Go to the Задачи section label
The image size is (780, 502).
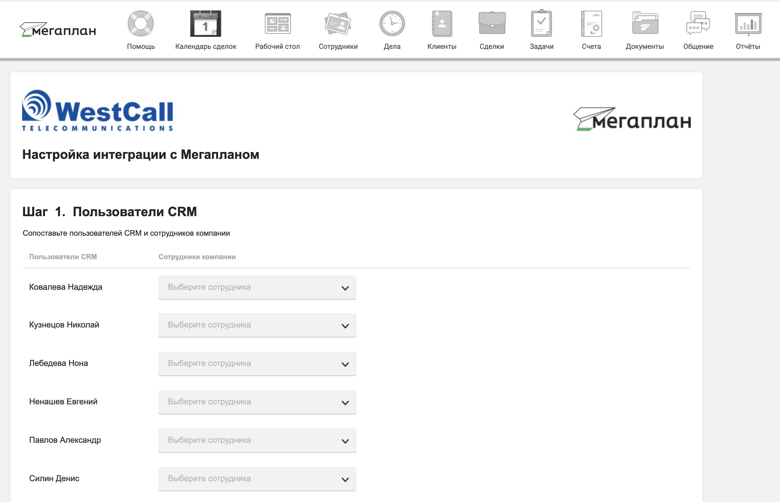click(x=542, y=47)
